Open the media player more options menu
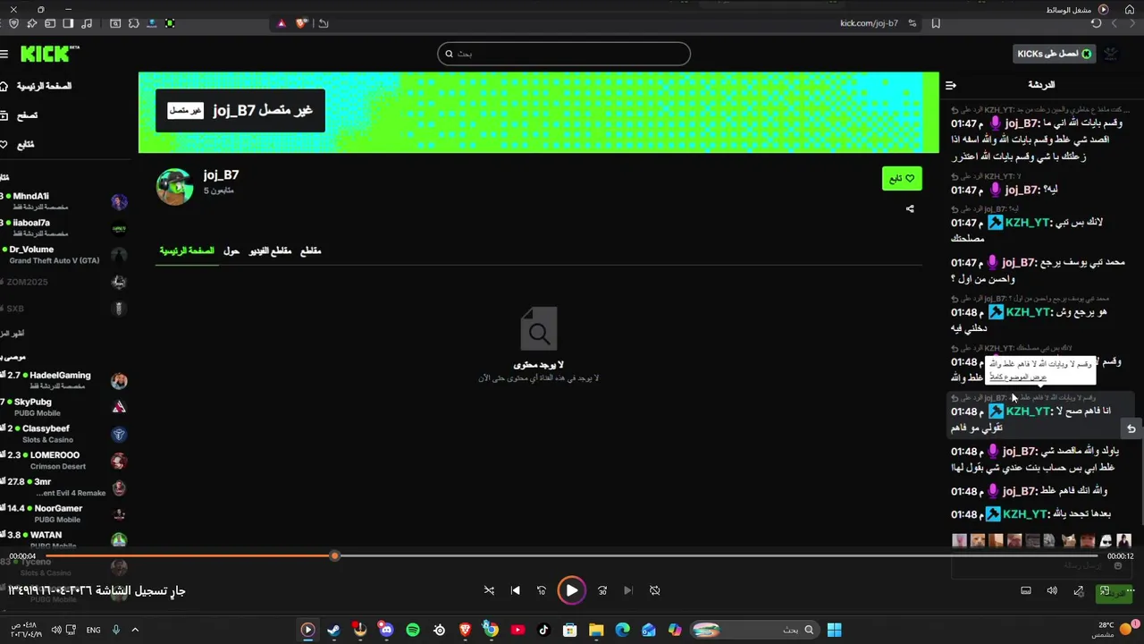The height and width of the screenshot is (644, 1144). (1131, 590)
